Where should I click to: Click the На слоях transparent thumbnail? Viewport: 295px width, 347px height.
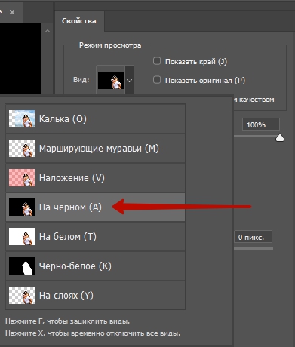(22, 296)
